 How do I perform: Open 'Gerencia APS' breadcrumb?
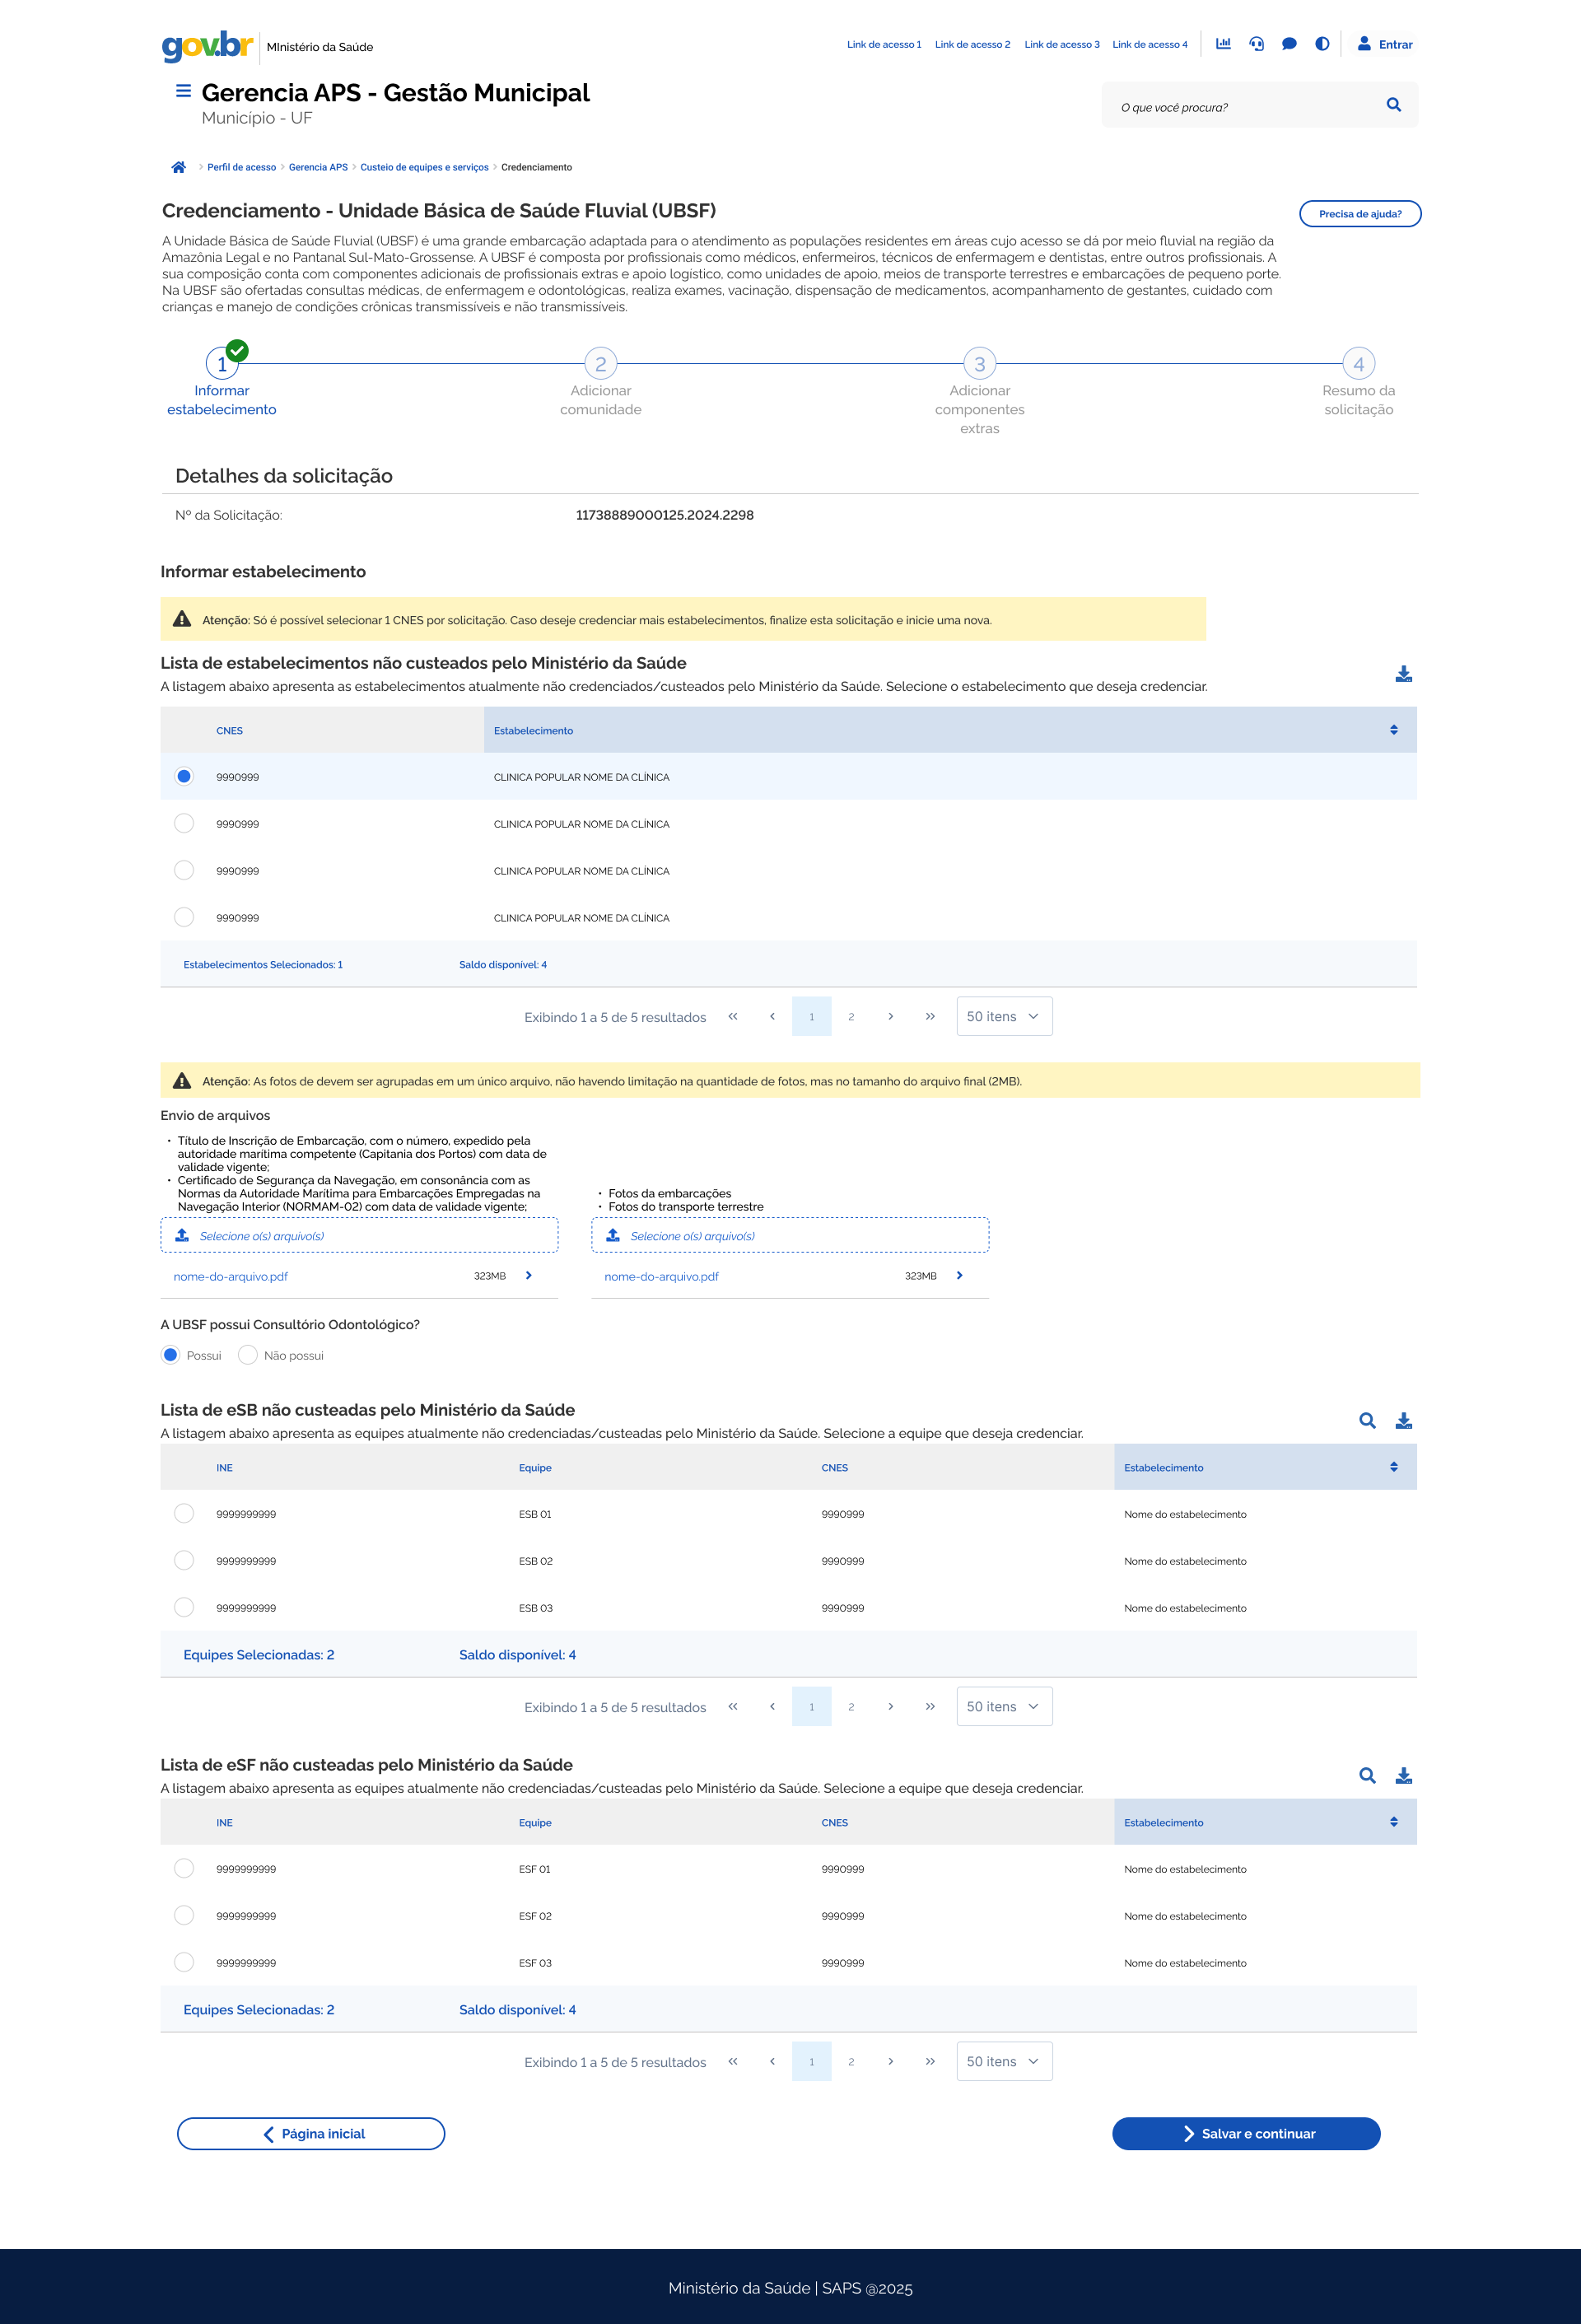coord(318,167)
